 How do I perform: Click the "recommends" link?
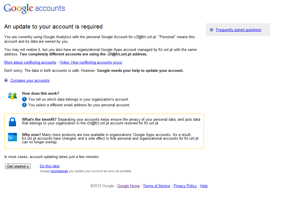pos(59,171)
